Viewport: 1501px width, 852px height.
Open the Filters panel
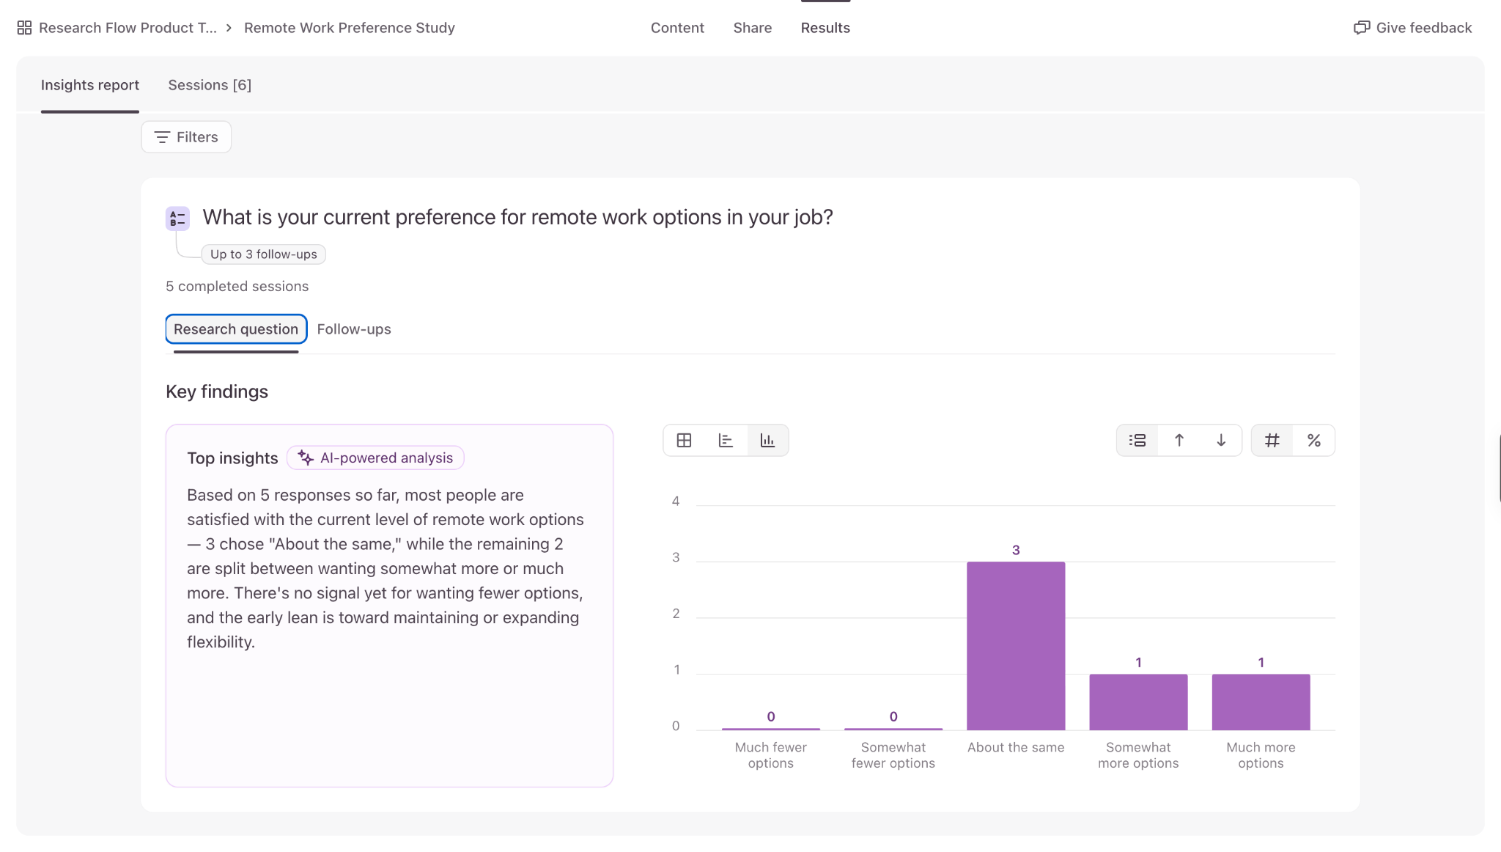click(x=186, y=137)
